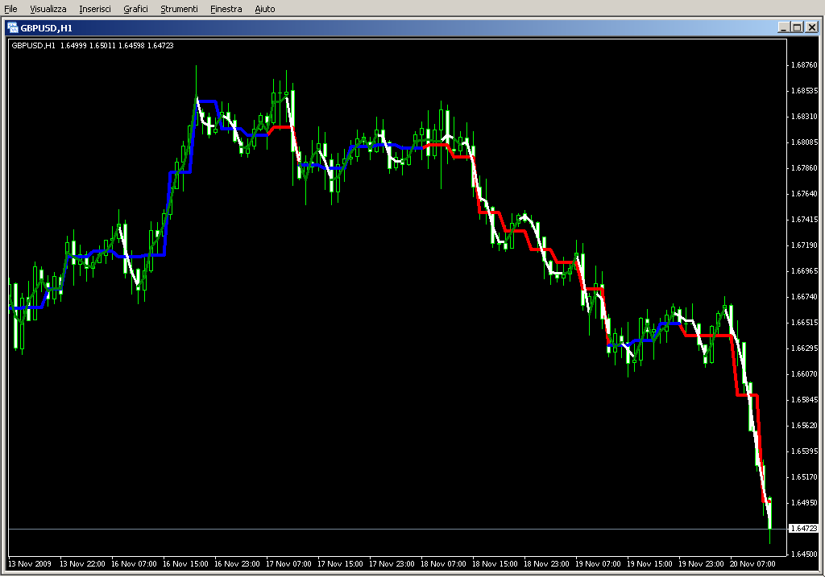Open the Inserisci menu
This screenshot has width=825, height=577.
click(x=95, y=9)
